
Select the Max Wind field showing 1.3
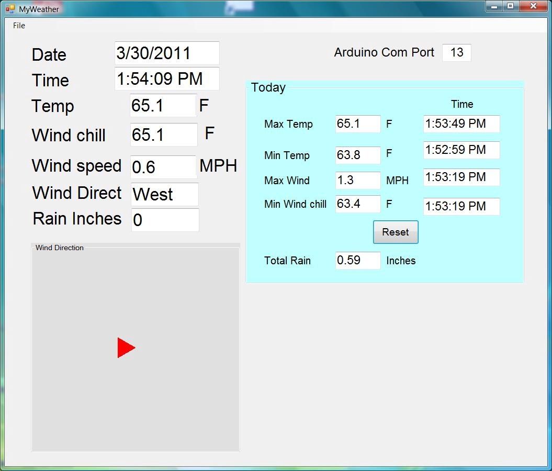(357, 180)
